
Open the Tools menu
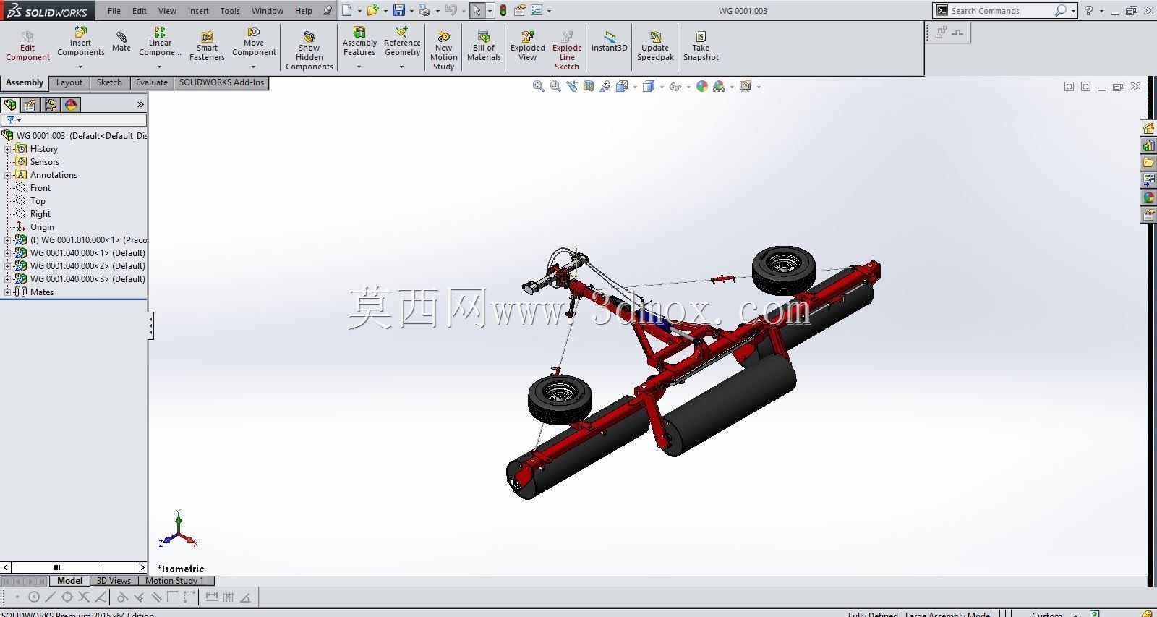tap(230, 11)
